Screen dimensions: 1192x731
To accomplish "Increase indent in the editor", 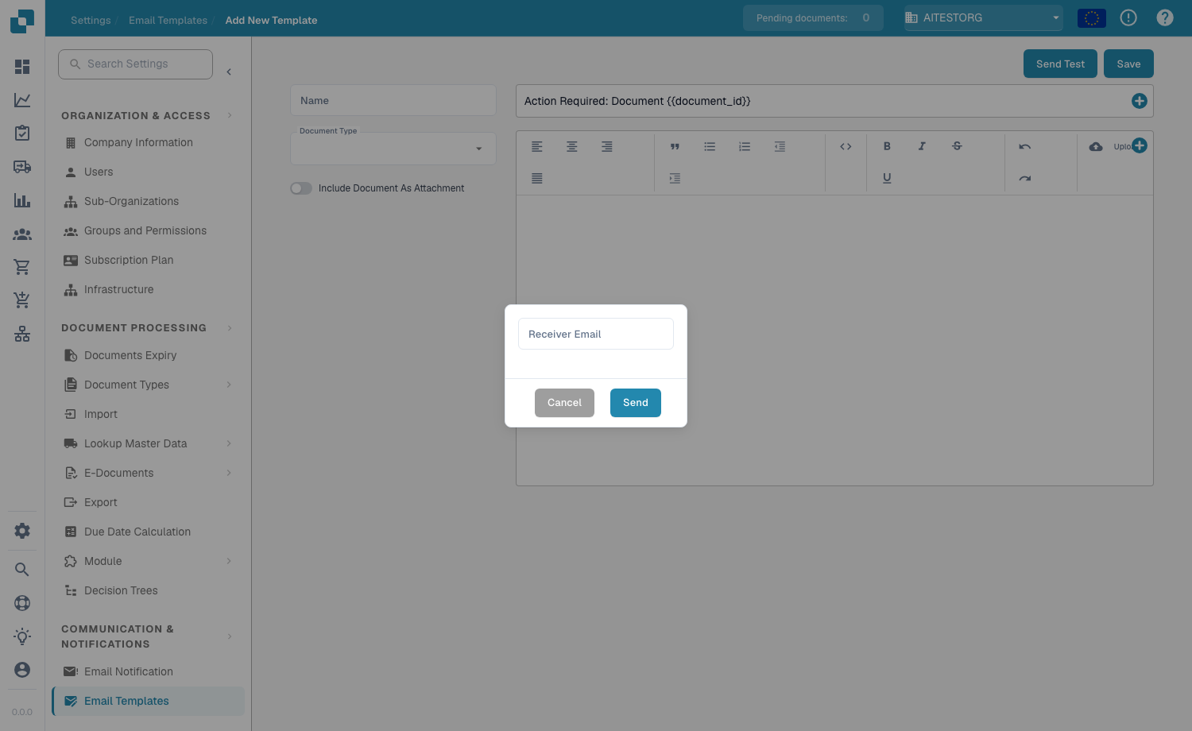I will tap(675, 178).
